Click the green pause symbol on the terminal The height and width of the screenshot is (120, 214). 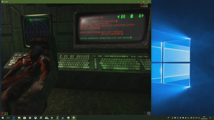[123, 17]
